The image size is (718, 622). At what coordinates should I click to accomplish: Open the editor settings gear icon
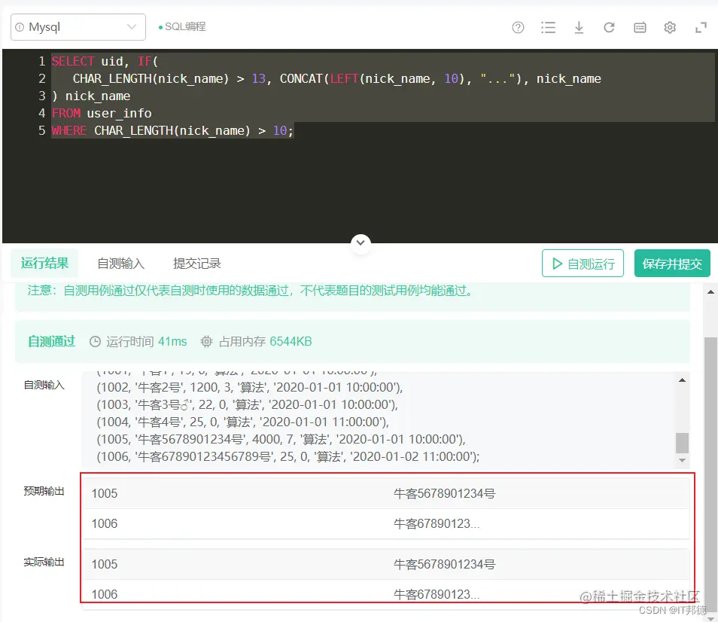tap(670, 27)
